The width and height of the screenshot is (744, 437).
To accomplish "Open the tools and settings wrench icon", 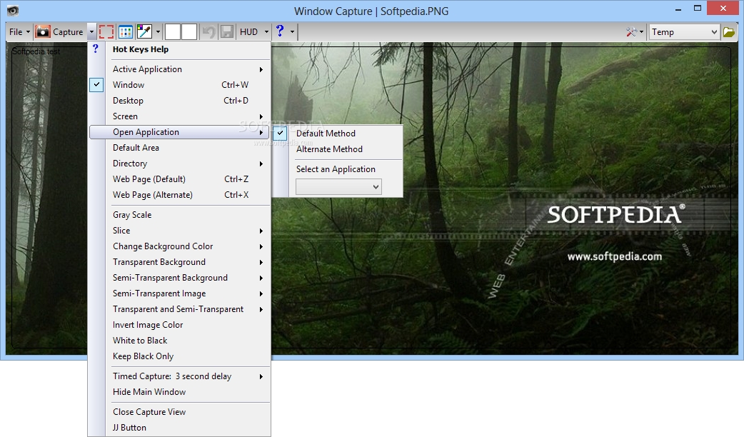I will (631, 32).
